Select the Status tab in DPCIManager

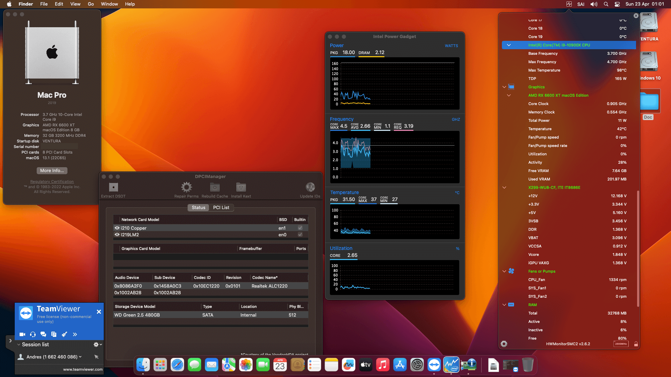pyautogui.click(x=199, y=207)
